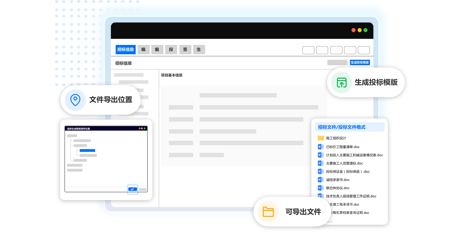This screenshot has width=465, height=232.
Task: Click the first empty toolbar box at top right
Action: 308,50
